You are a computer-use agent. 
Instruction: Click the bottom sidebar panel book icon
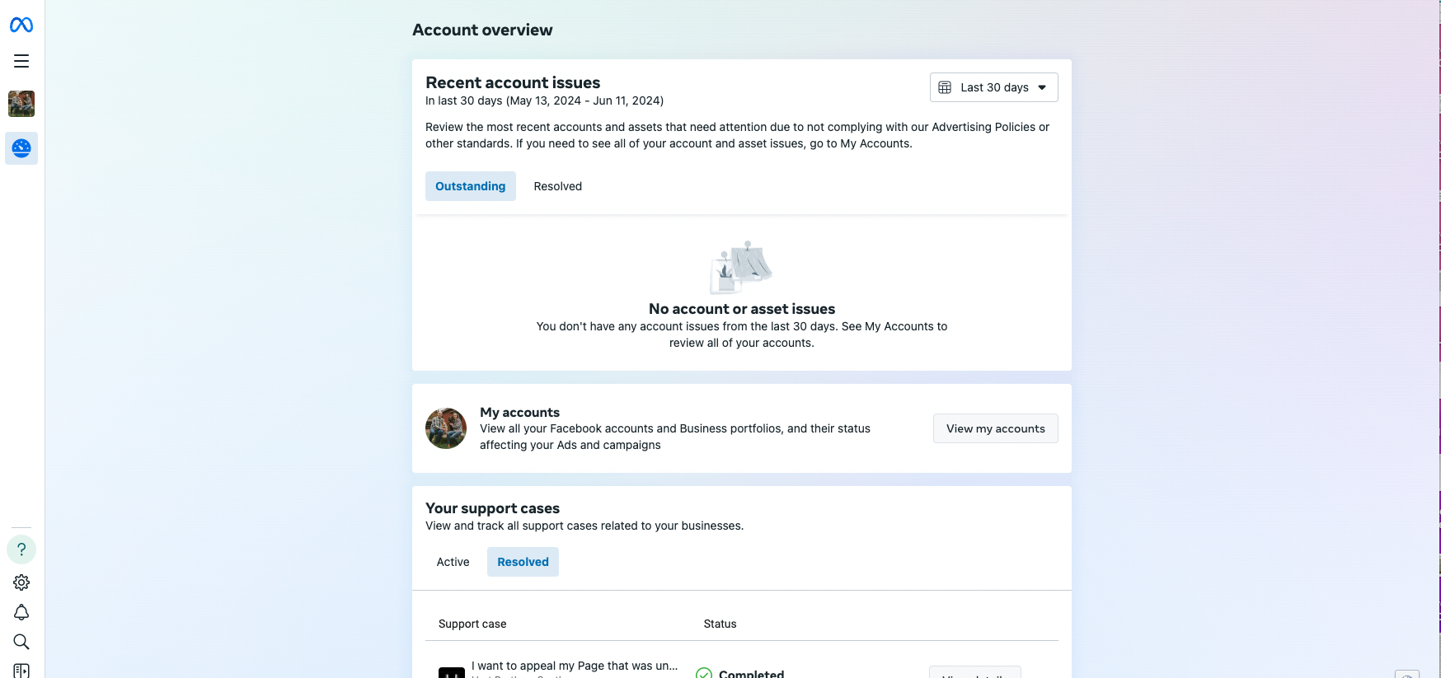[x=21, y=671]
